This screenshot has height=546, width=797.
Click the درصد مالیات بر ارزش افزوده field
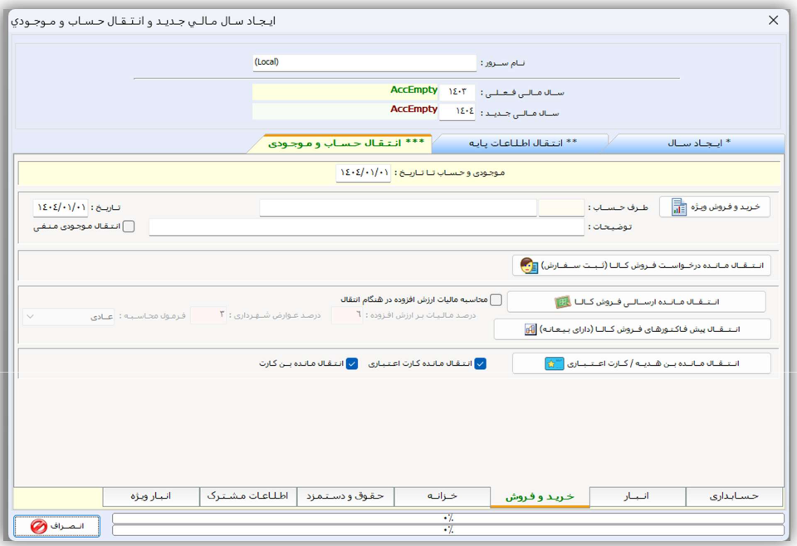pyautogui.click(x=347, y=315)
